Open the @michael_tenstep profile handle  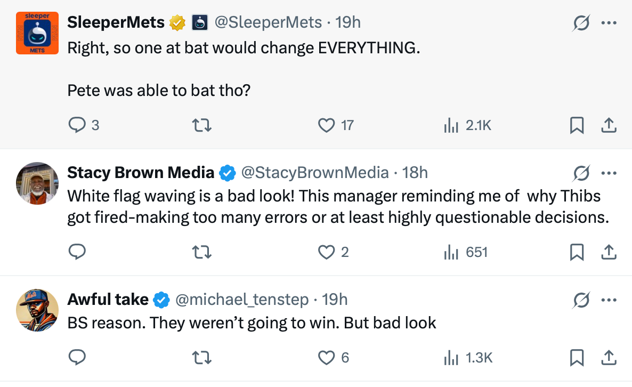pos(242,300)
